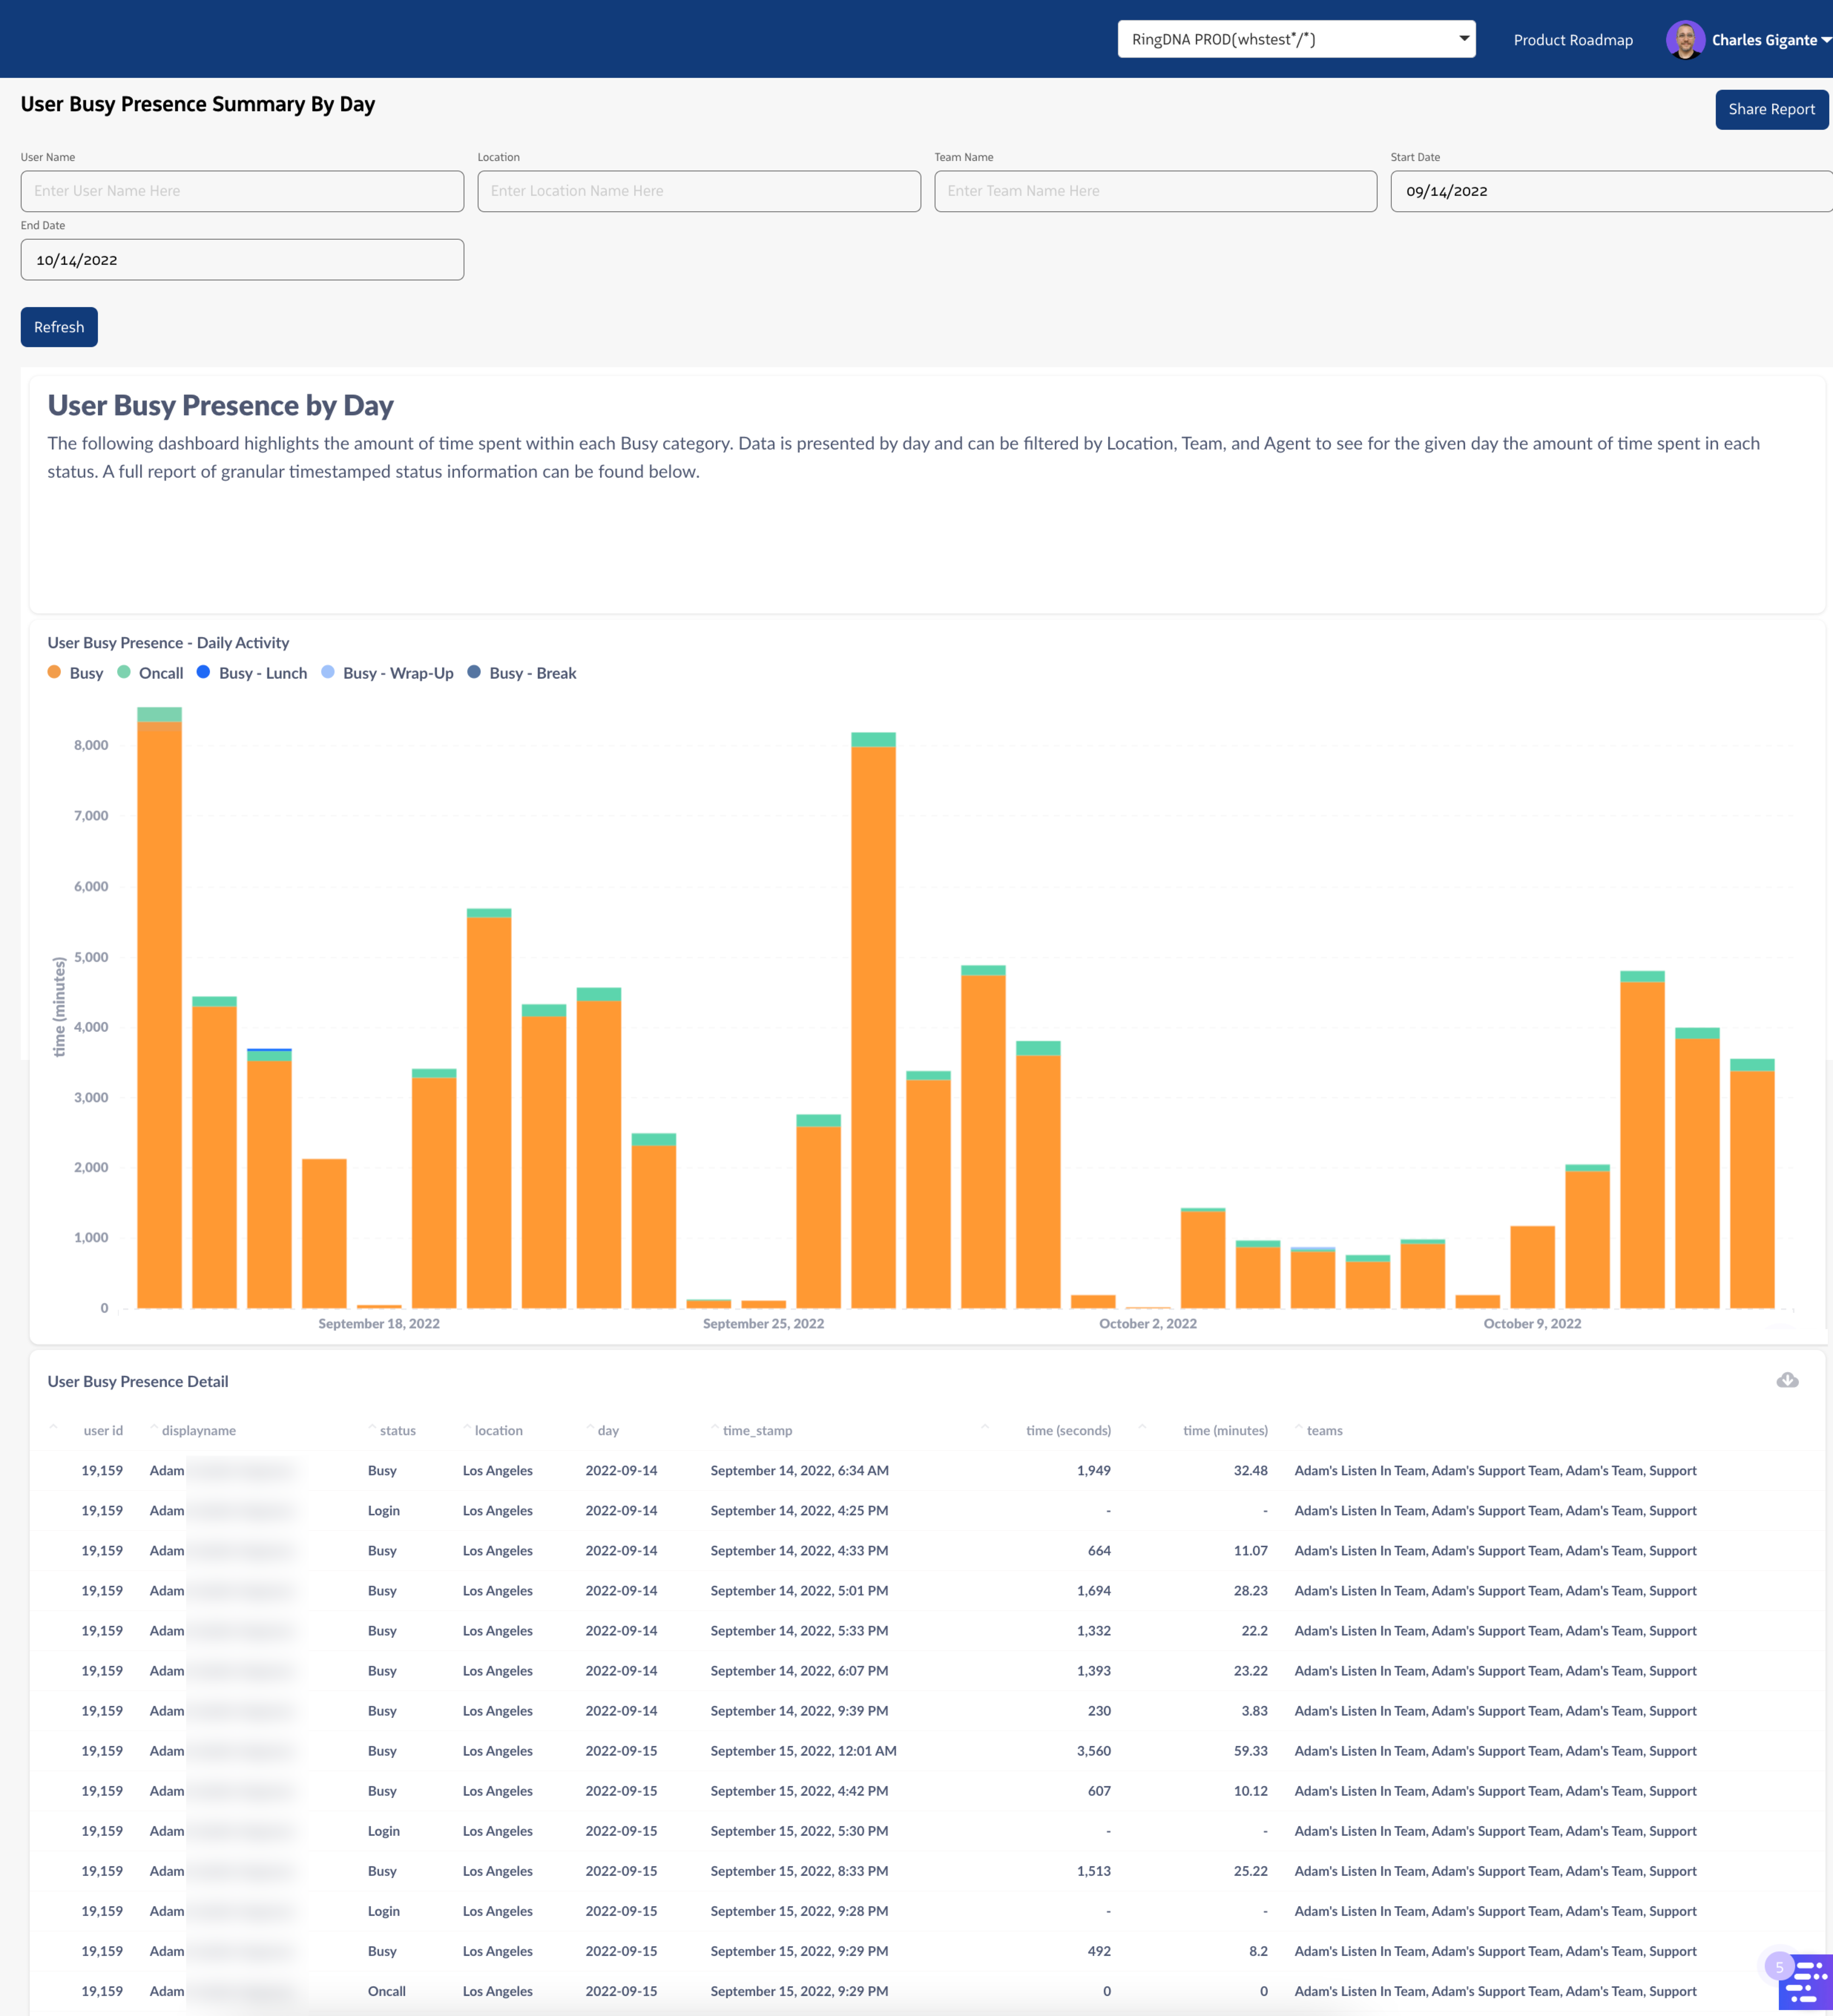Open the chat widget icon
The image size is (1833, 2016).
point(1806,1982)
